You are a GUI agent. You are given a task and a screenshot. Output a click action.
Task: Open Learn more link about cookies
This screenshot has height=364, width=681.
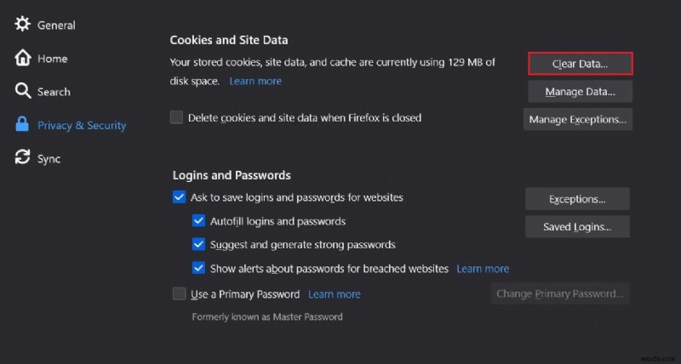coord(255,82)
